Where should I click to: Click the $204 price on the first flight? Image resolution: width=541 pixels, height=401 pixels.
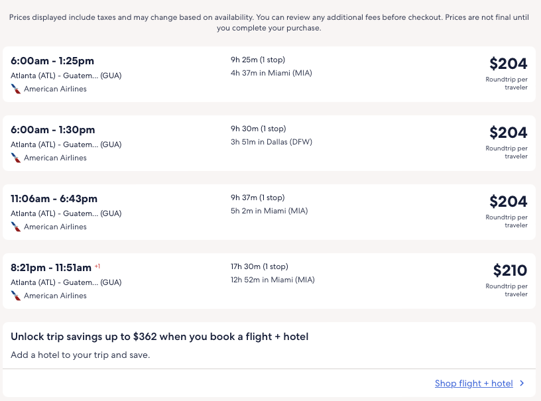[x=508, y=64]
